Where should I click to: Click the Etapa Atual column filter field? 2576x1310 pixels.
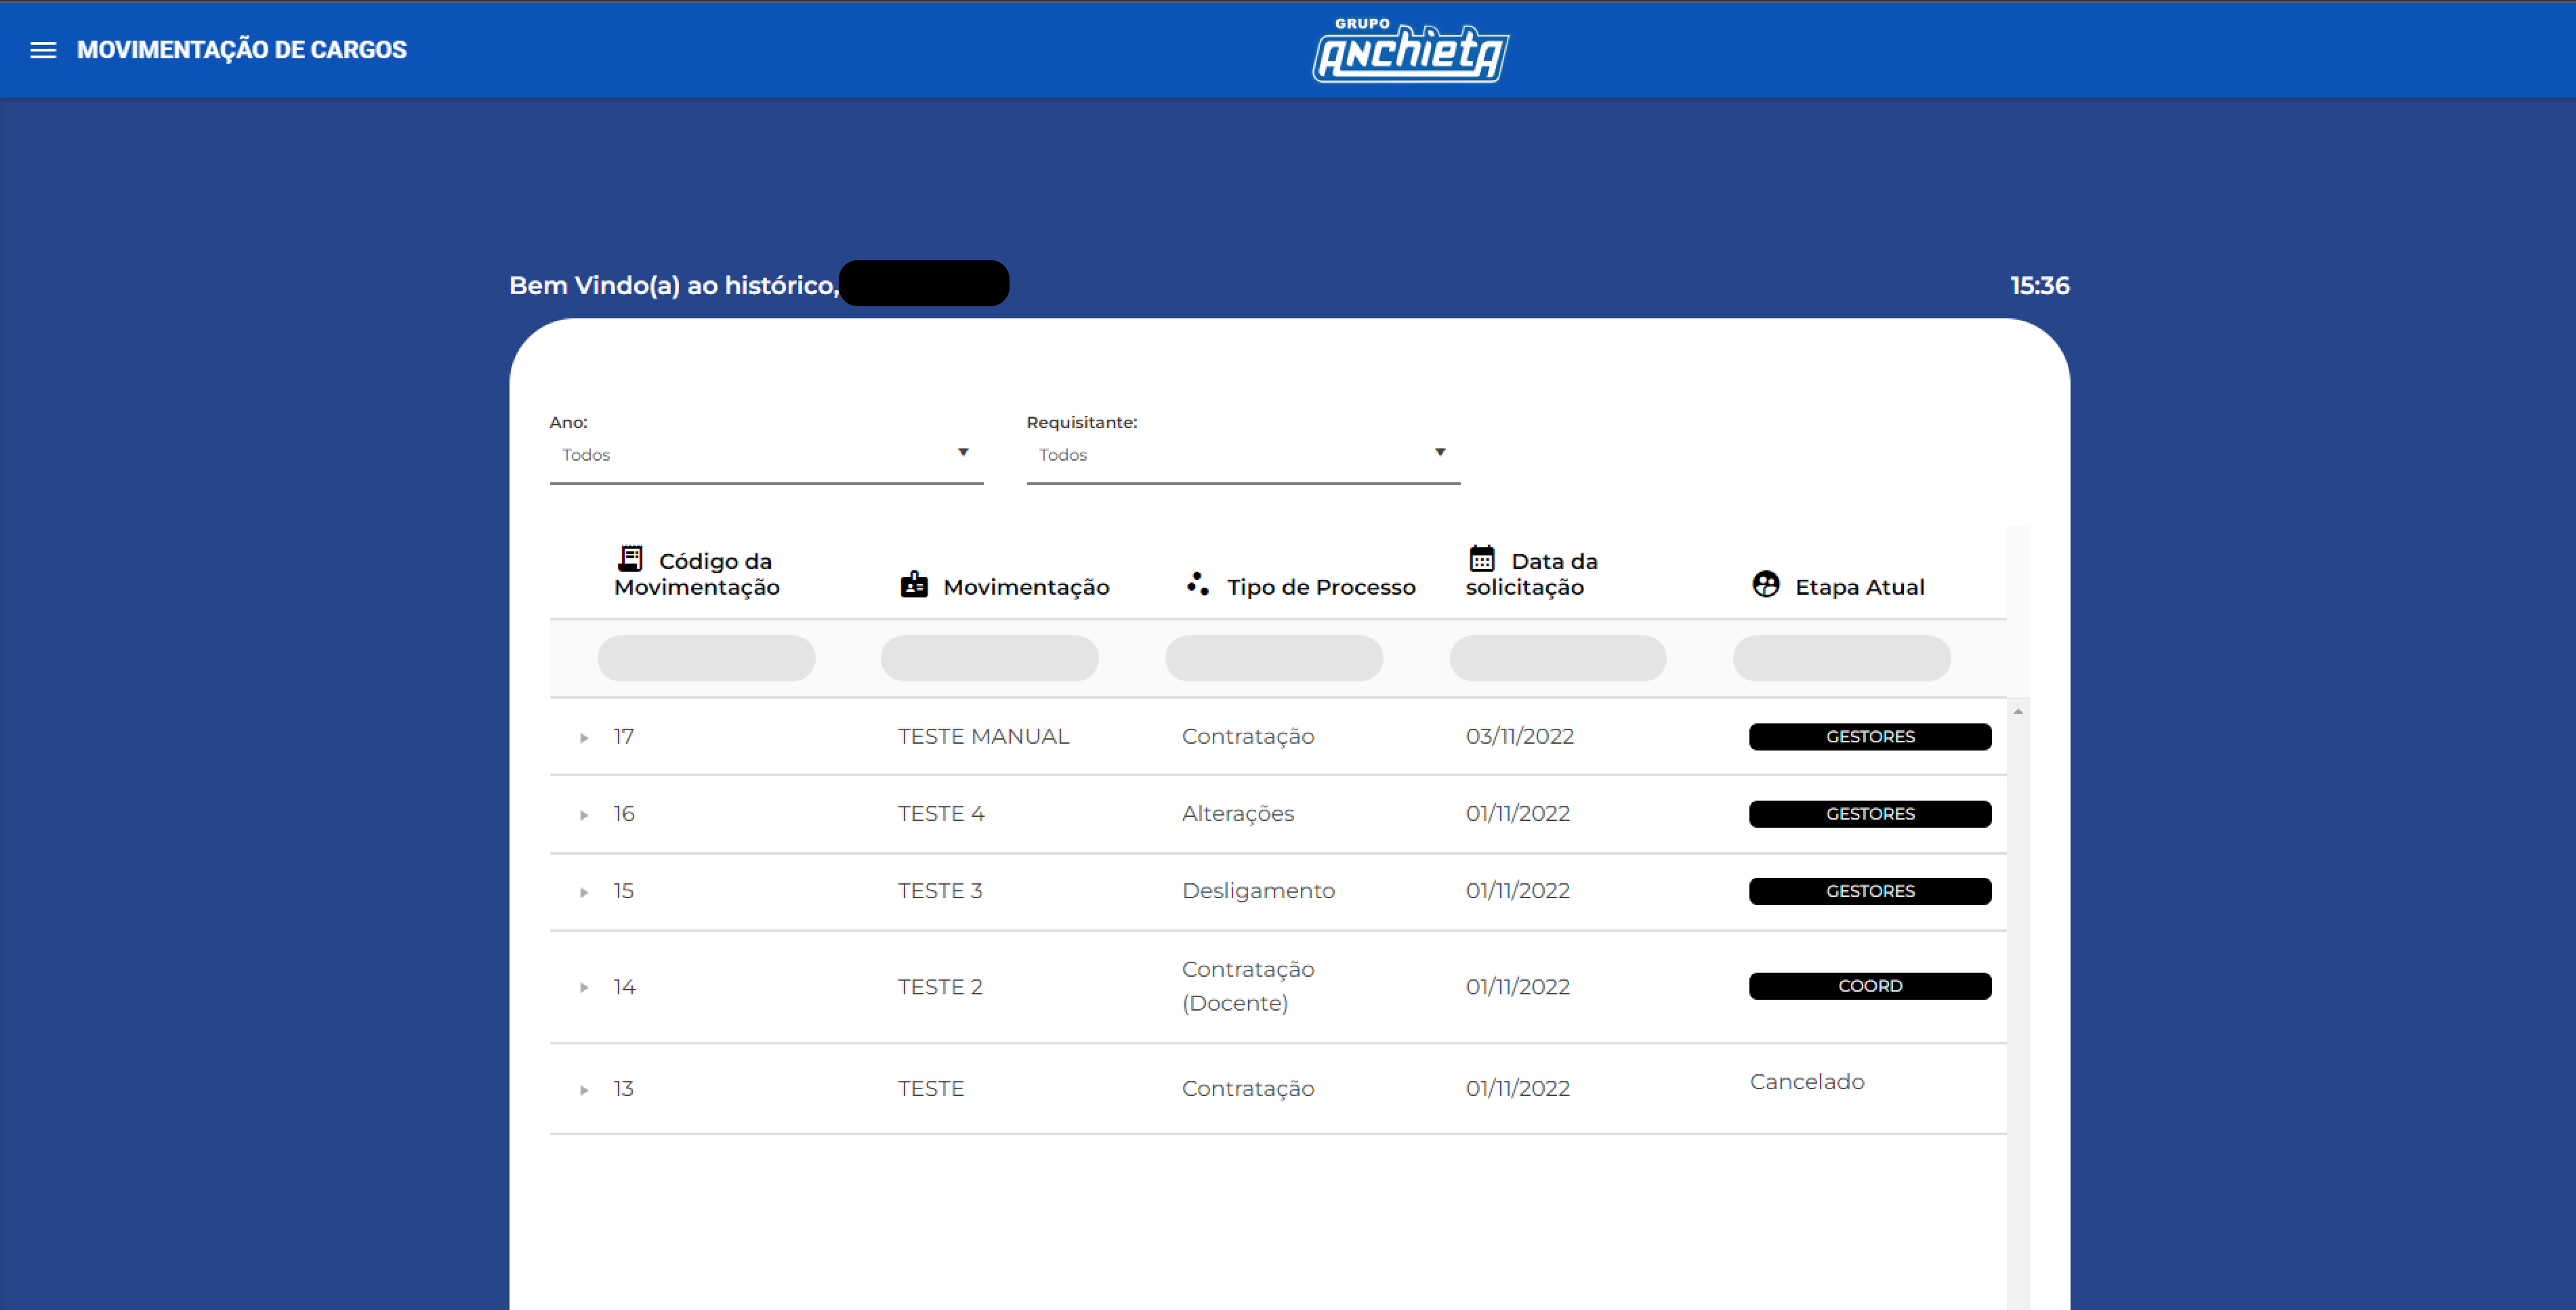[1841, 658]
